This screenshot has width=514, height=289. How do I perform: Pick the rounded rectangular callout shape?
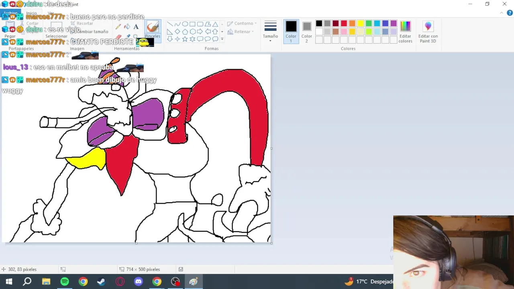[x=200, y=39]
